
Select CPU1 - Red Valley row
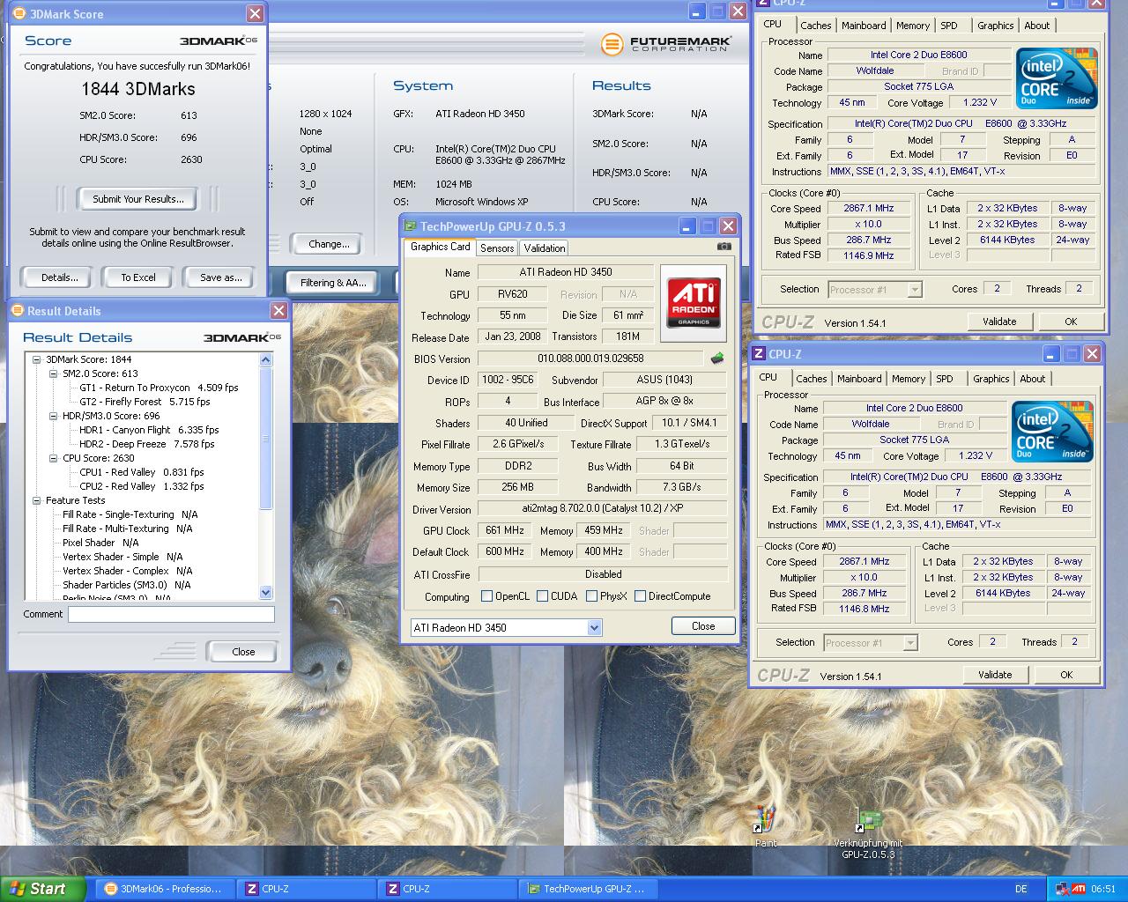pyautogui.click(x=142, y=472)
